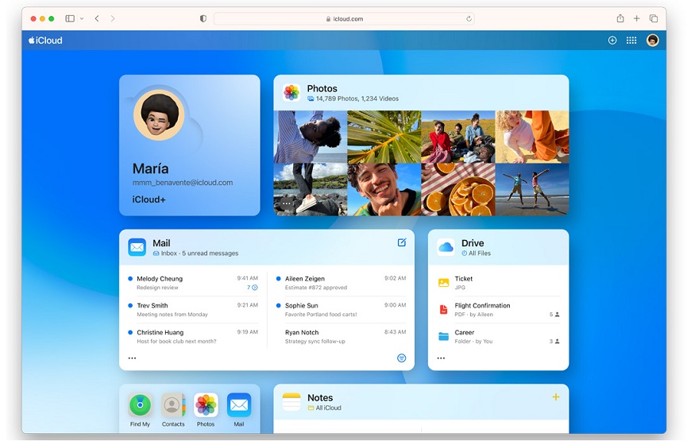Open Photos tile more options ellipsis
The image size is (691, 441).
[287, 203]
